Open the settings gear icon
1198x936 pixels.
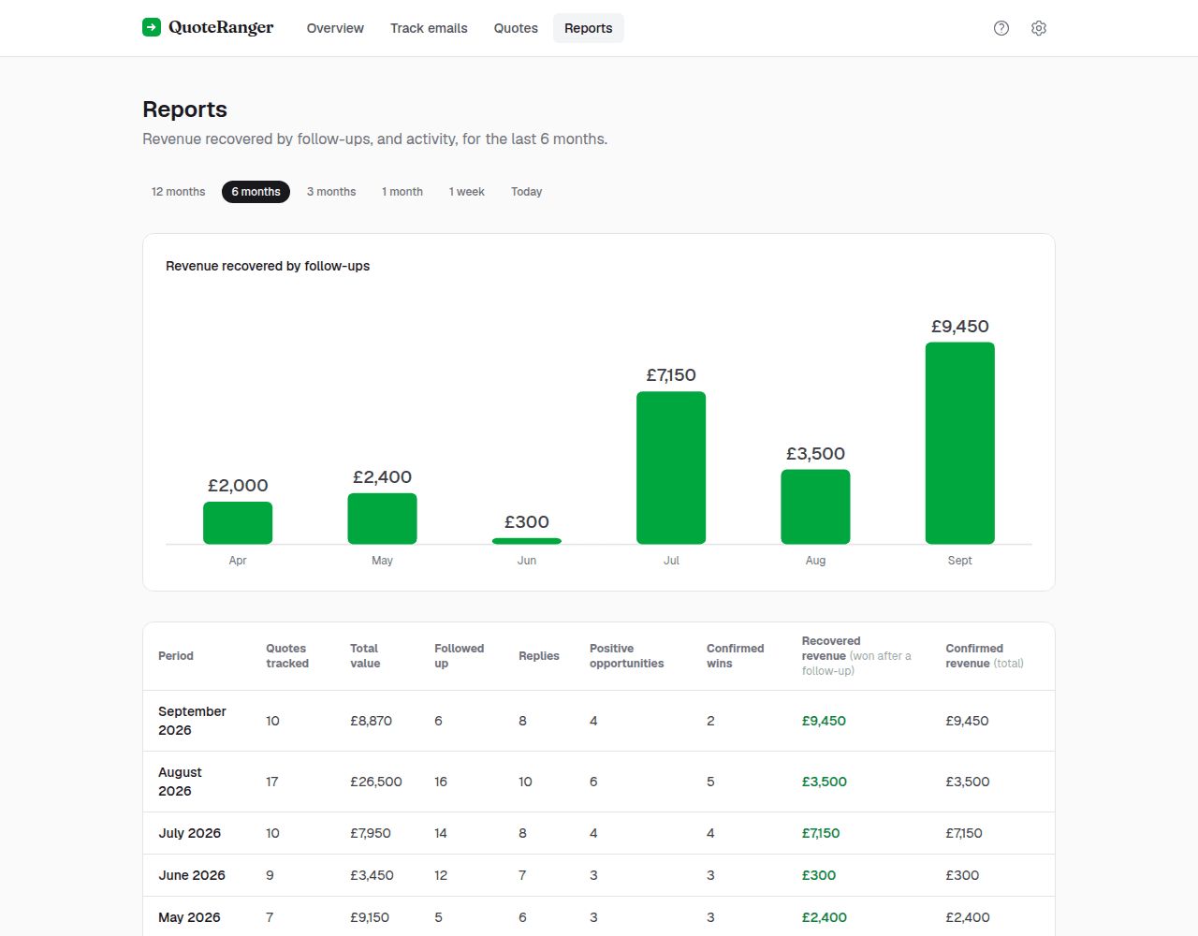coord(1039,28)
